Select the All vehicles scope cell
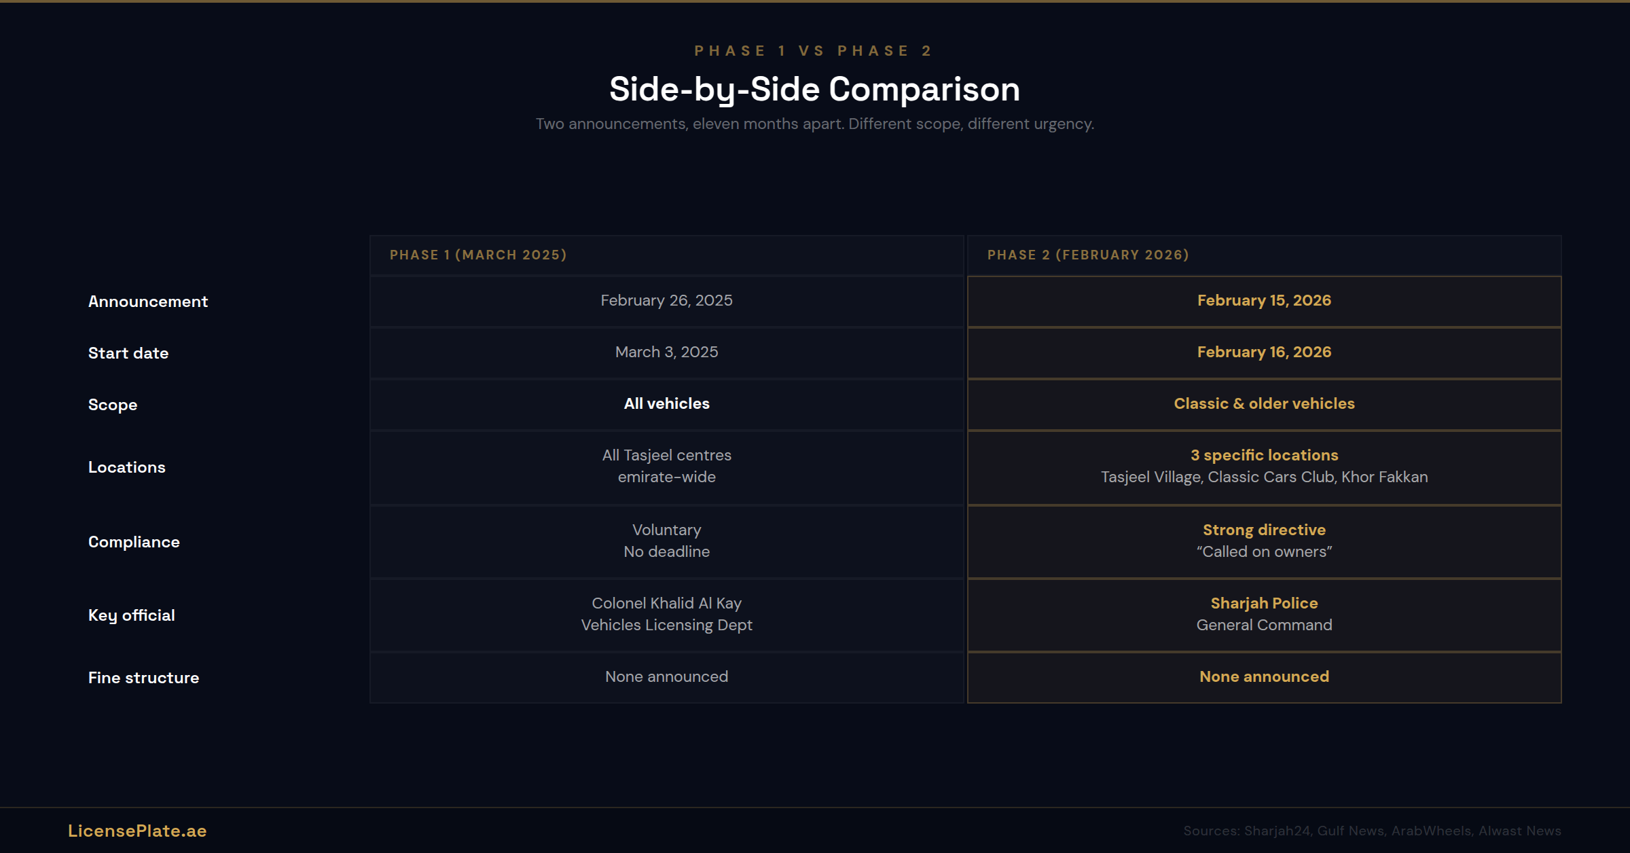The height and width of the screenshot is (853, 1630). click(666, 403)
